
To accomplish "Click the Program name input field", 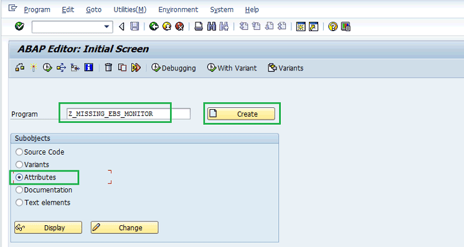I will click(x=128, y=114).
